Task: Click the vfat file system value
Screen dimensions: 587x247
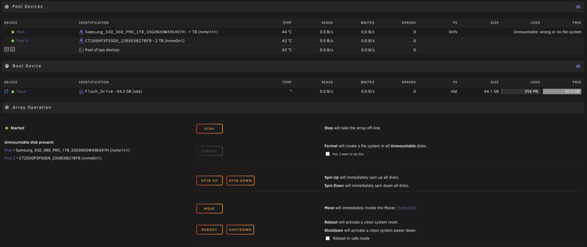Action: (x=454, y=91)
